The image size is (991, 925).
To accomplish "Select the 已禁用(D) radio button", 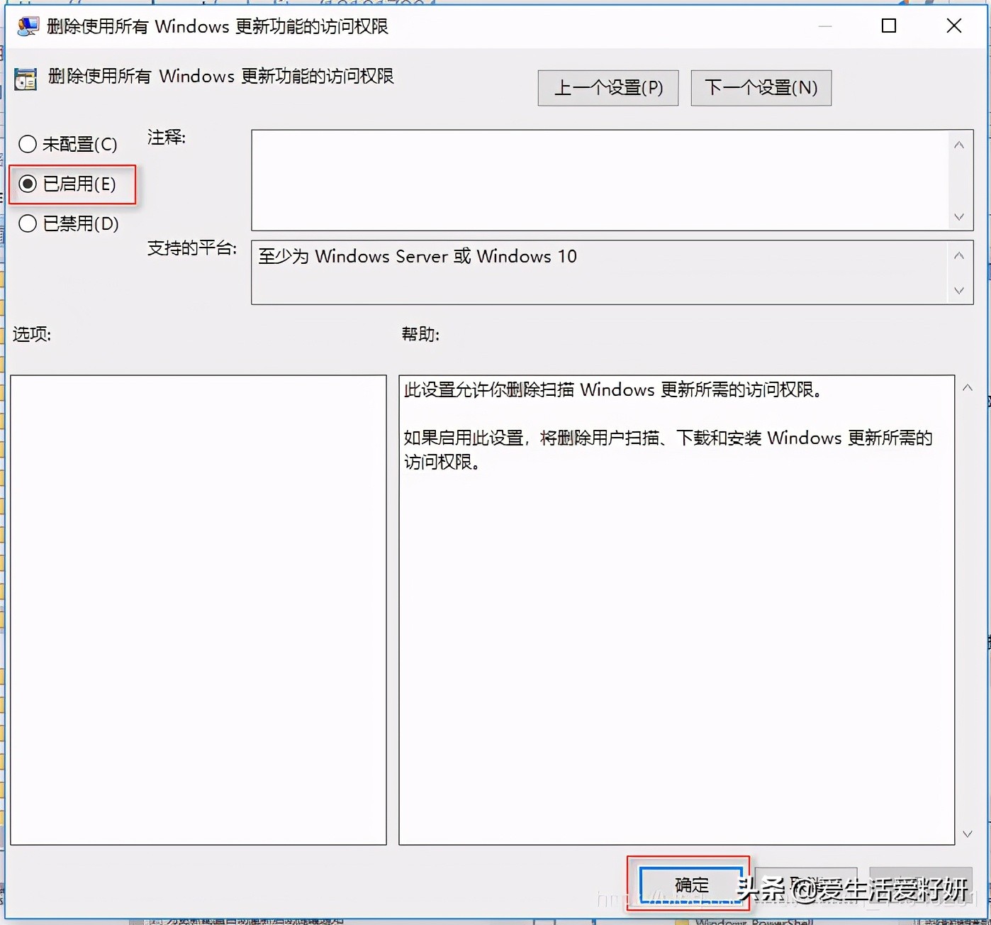I will tap(69, 224).
